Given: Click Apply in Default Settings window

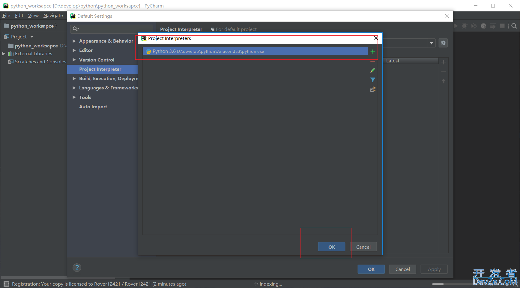Looking at the screenshot, I should [x=434, y=269].
